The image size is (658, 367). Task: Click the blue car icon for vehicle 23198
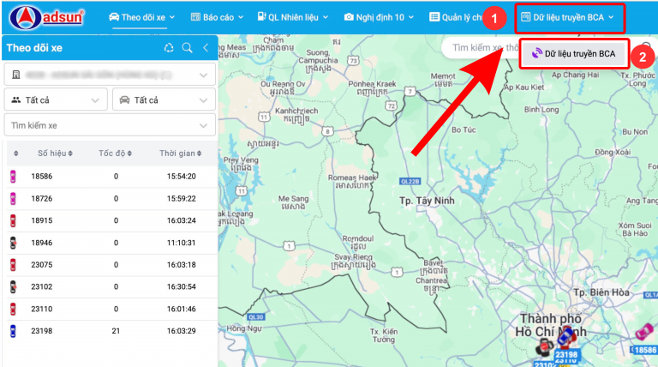point(13,331)
